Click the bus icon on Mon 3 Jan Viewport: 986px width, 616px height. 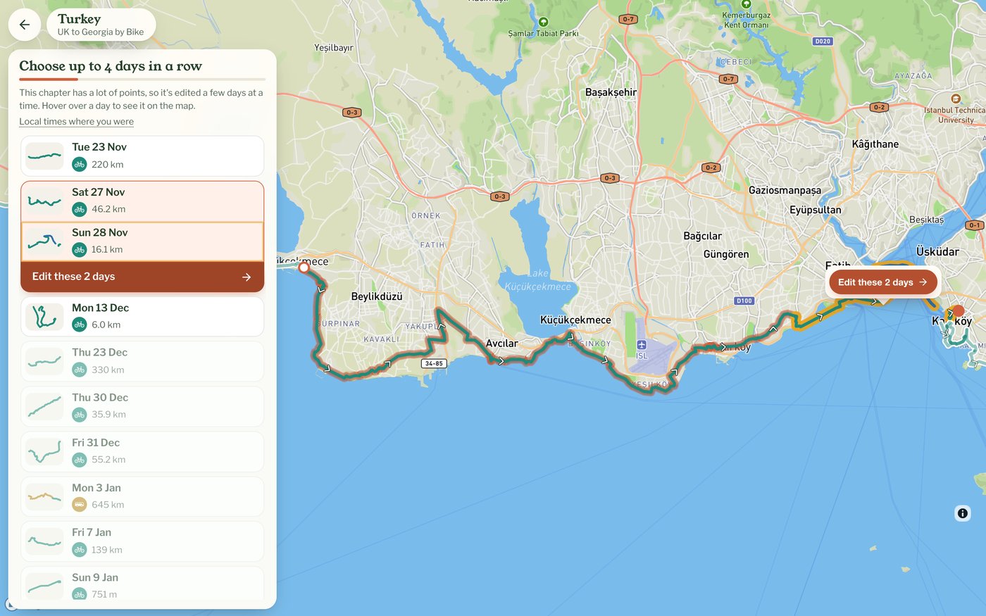(80, 505)
